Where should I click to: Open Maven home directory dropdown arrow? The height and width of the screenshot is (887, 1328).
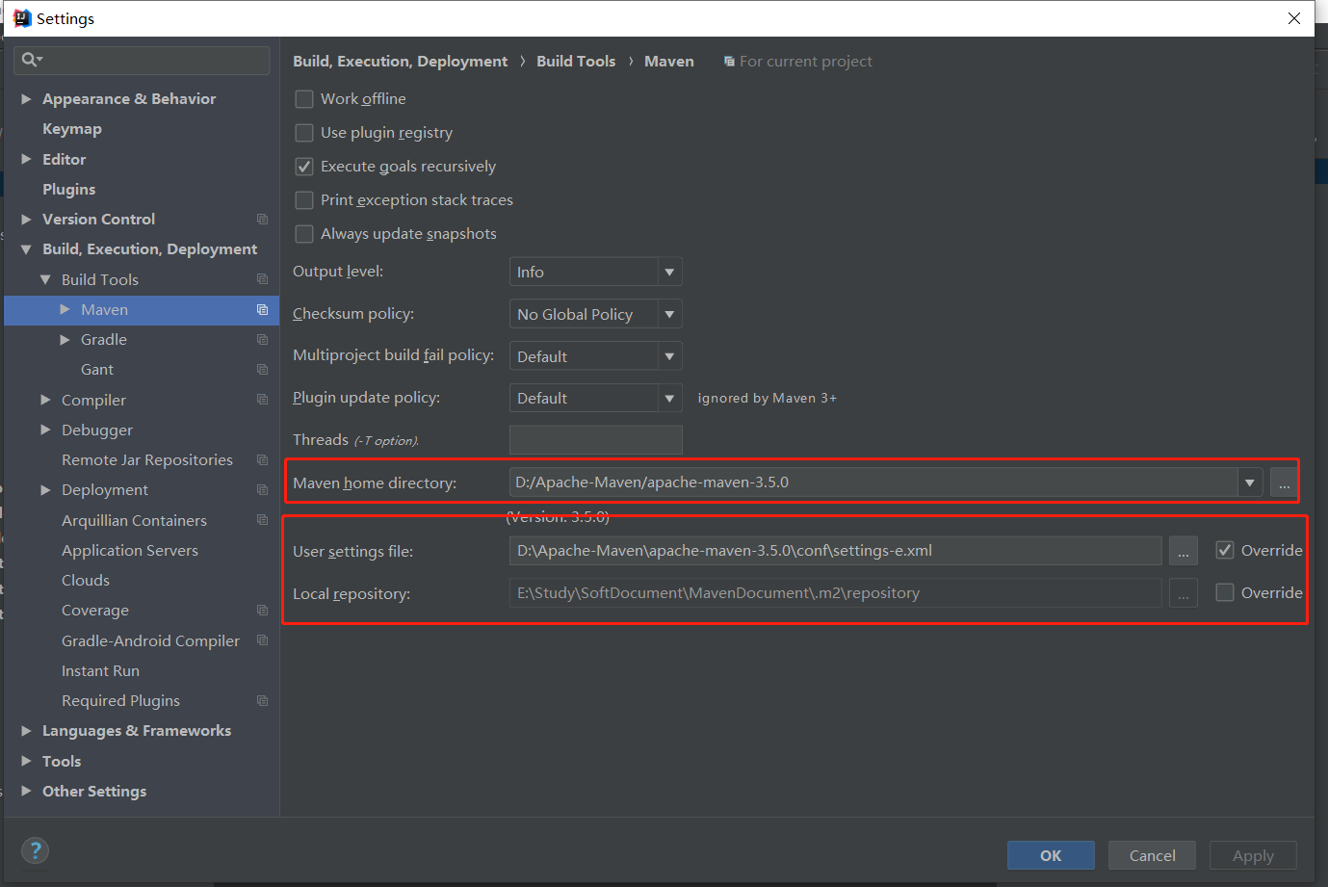pyautogui.click(x=1249, y=483)
